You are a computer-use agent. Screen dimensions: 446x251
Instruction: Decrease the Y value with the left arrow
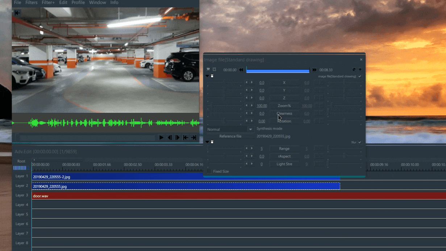(x=247, y=90)
